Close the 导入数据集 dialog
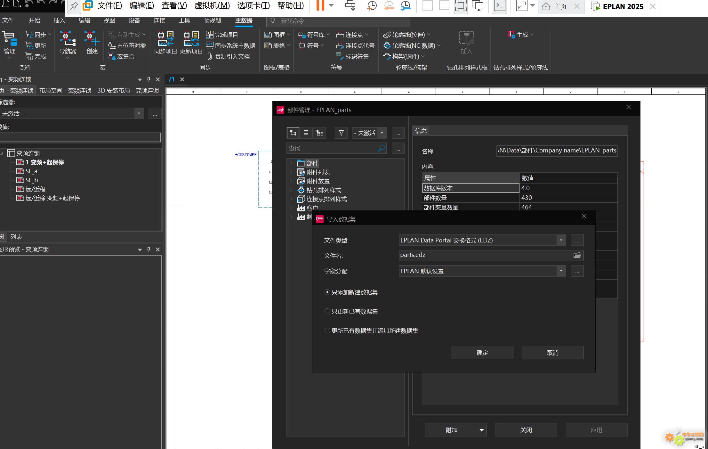 tap(584, 216)
